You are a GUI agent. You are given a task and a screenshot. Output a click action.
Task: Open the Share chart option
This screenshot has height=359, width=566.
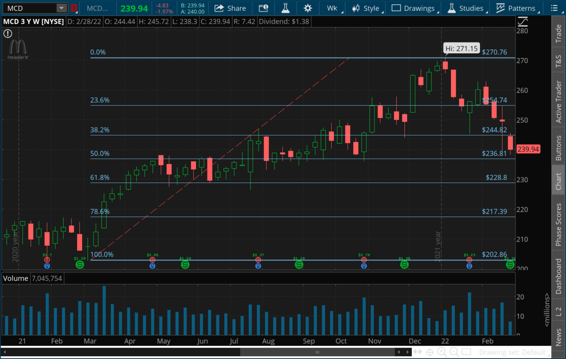230,8
